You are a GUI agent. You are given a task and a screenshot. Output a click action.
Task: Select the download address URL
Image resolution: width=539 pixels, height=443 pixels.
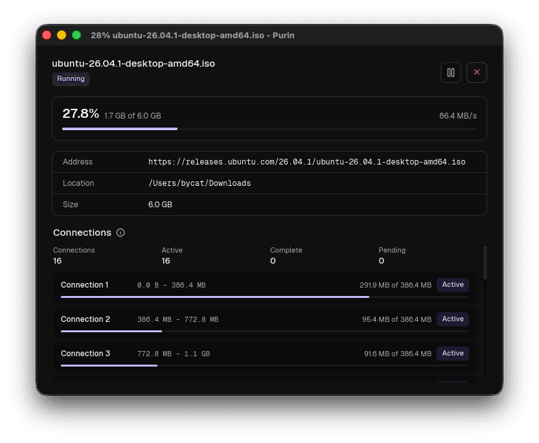307,162
